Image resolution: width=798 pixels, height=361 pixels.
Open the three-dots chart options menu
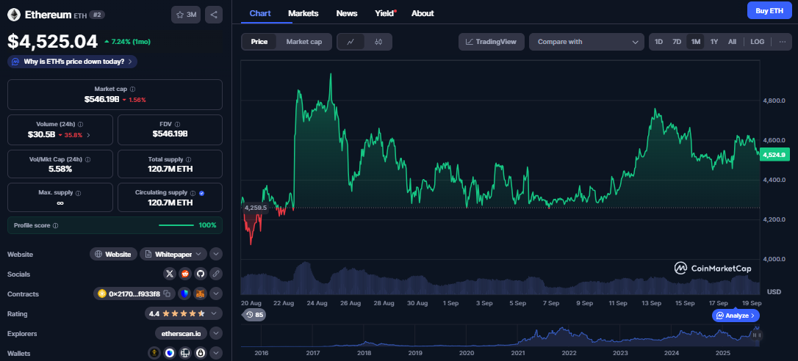[x=783, y=42]
